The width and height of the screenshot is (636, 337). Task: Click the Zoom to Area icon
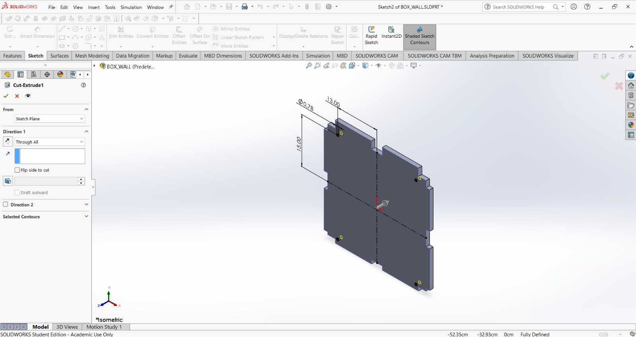pyautogui.click(x=317, y=65)
